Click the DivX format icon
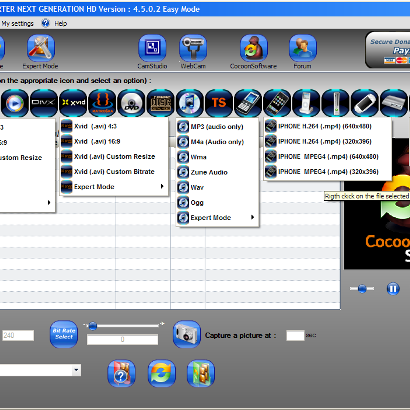 point(44,103)
